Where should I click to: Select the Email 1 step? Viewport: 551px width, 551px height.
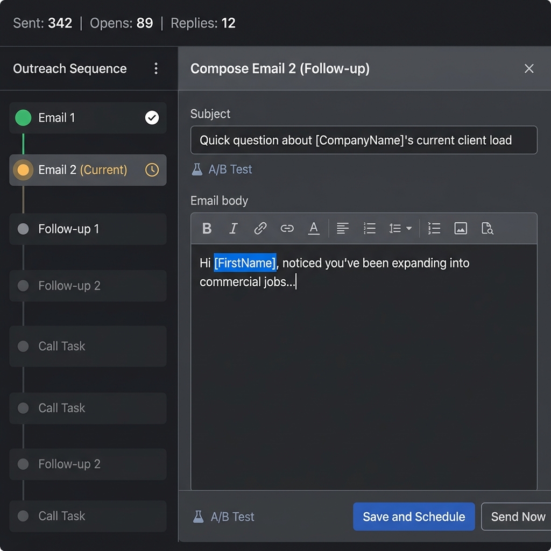88,118
